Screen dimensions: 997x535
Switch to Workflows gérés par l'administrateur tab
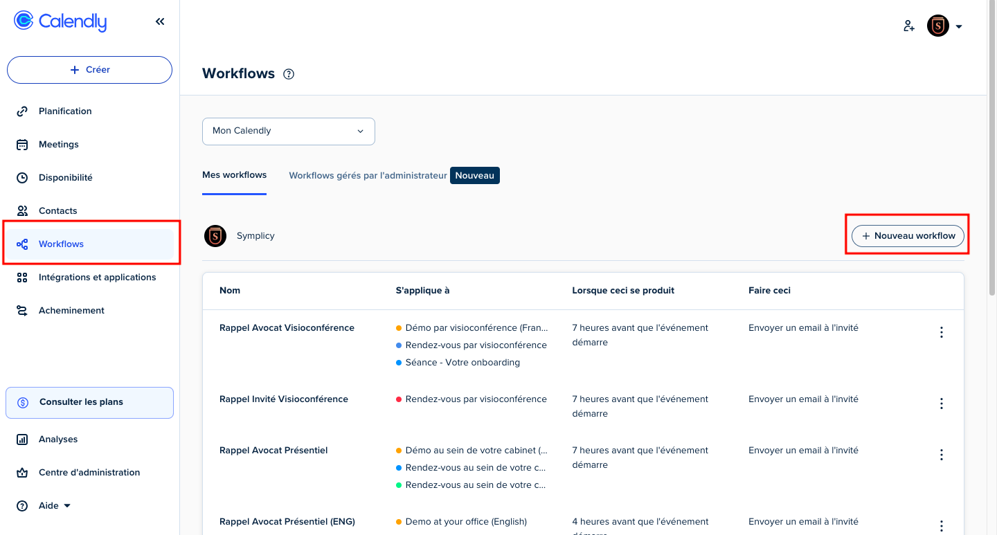coord(368,176)
